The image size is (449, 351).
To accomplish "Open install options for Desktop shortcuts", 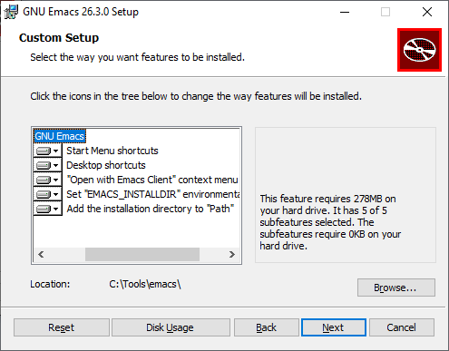I will (47, 165).
